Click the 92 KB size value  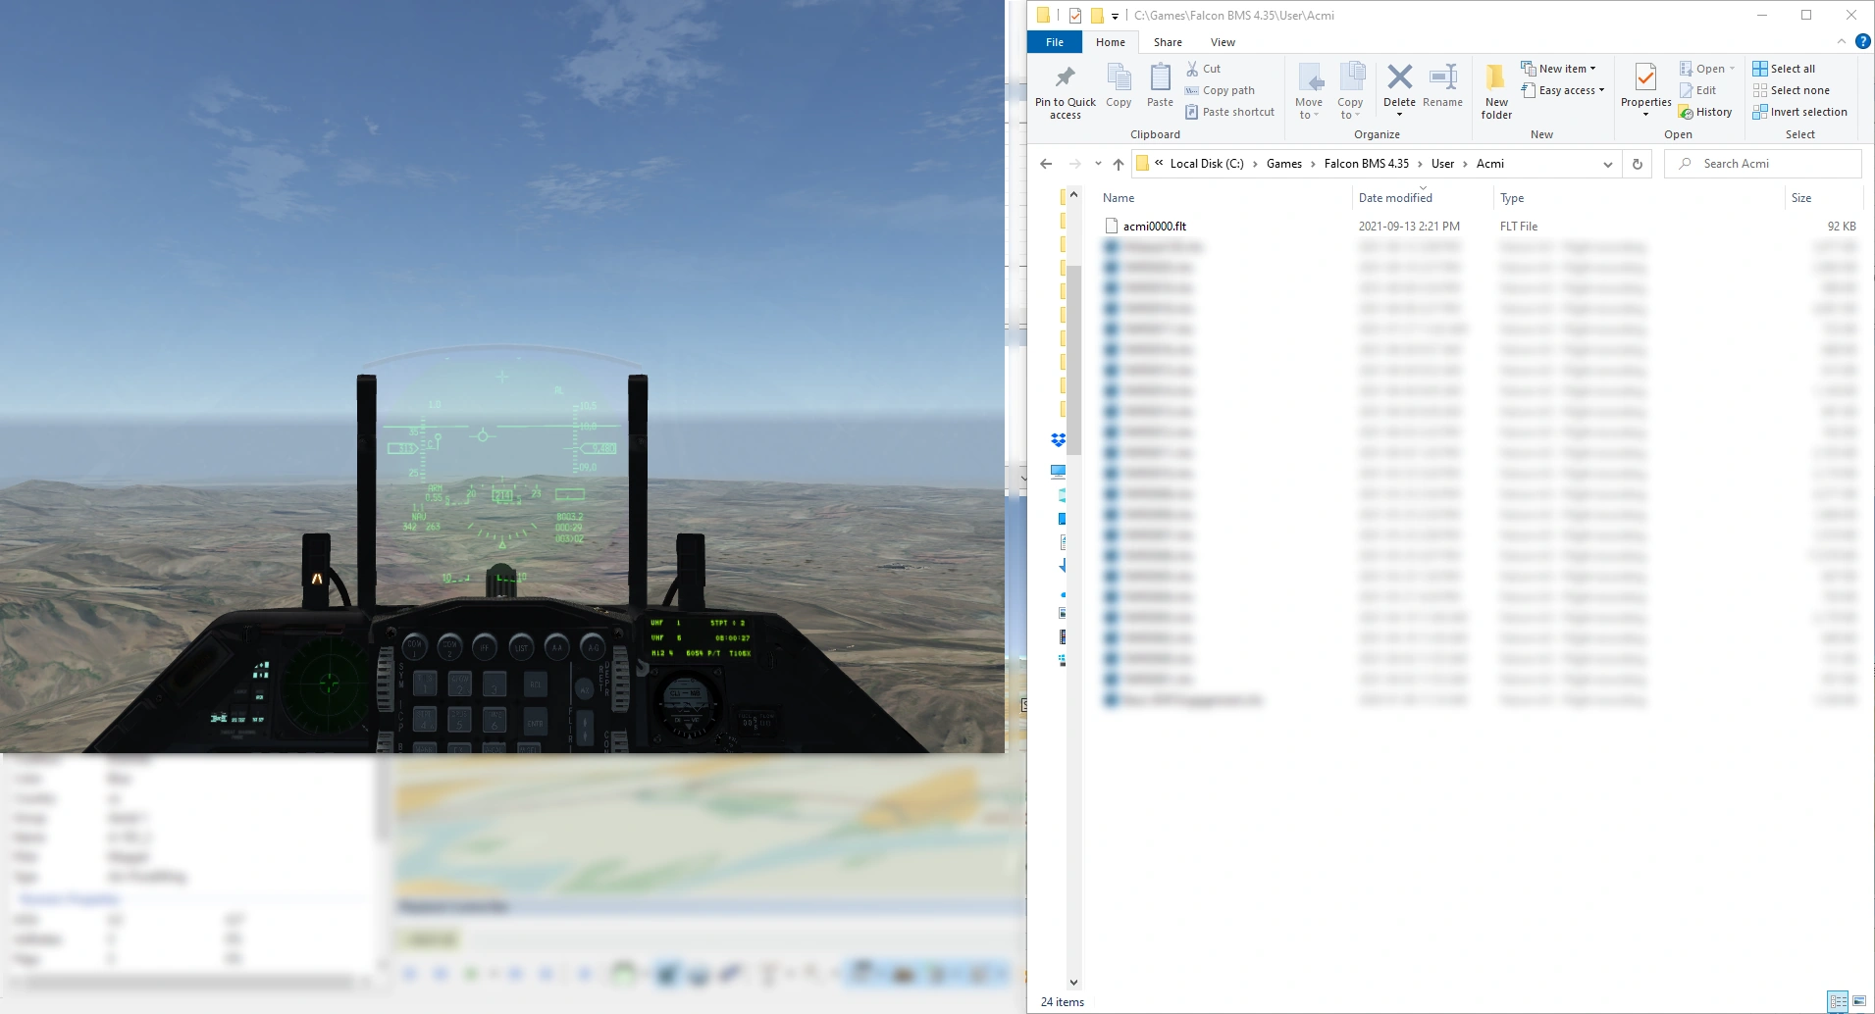pyautogui.click(x=1842, y=227)
